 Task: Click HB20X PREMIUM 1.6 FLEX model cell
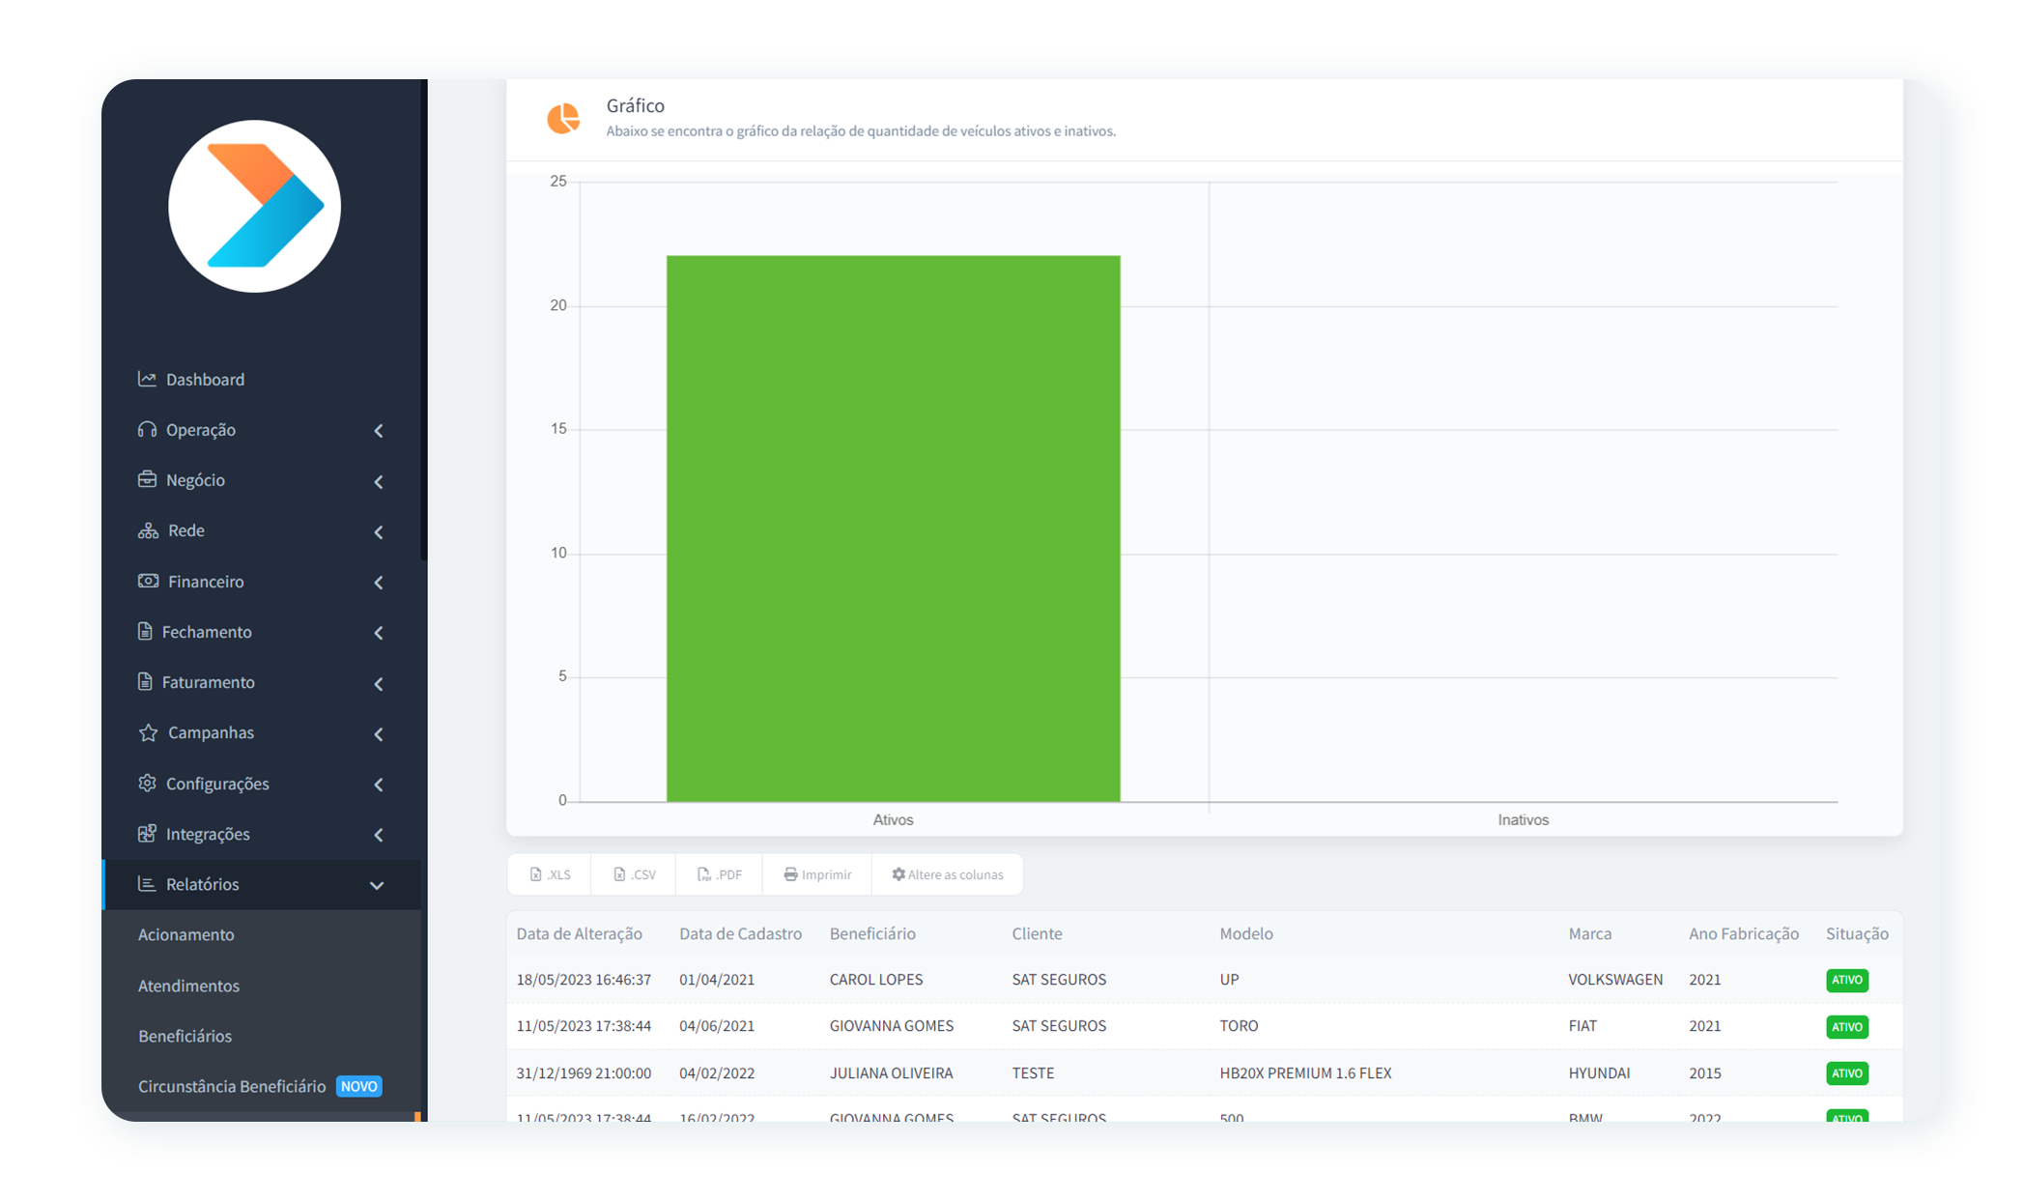pos(1305,1072)
